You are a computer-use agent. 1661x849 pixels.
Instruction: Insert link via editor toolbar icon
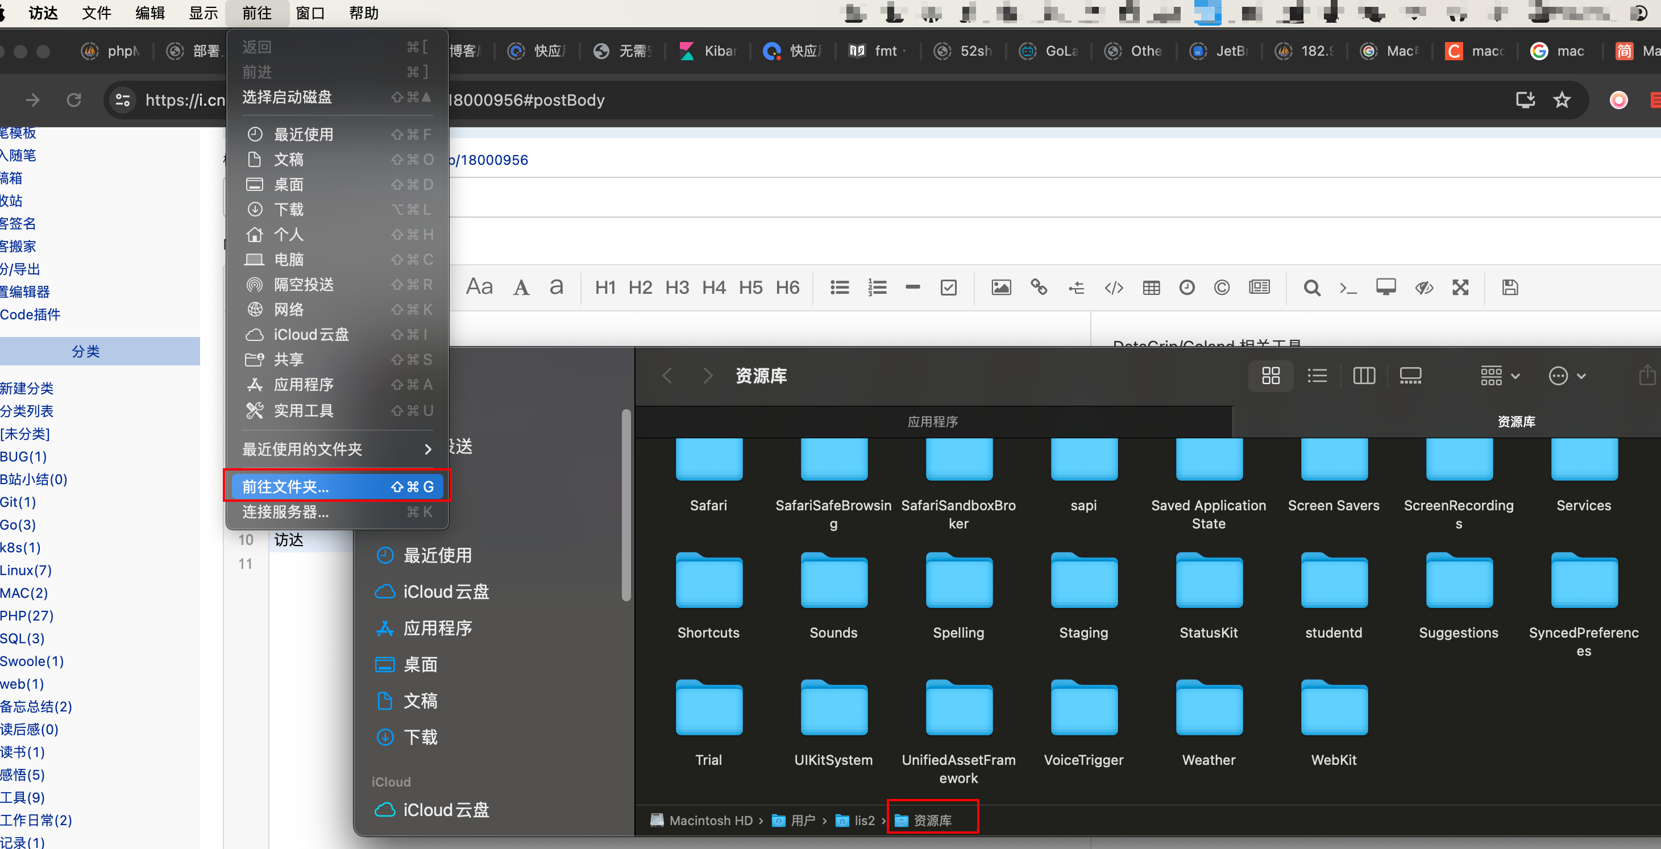(x=1038, y=288)
